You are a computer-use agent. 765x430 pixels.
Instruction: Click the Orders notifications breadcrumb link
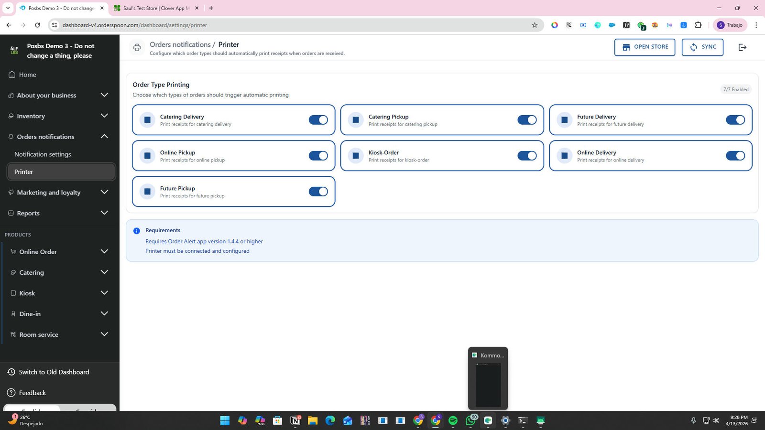180,44
